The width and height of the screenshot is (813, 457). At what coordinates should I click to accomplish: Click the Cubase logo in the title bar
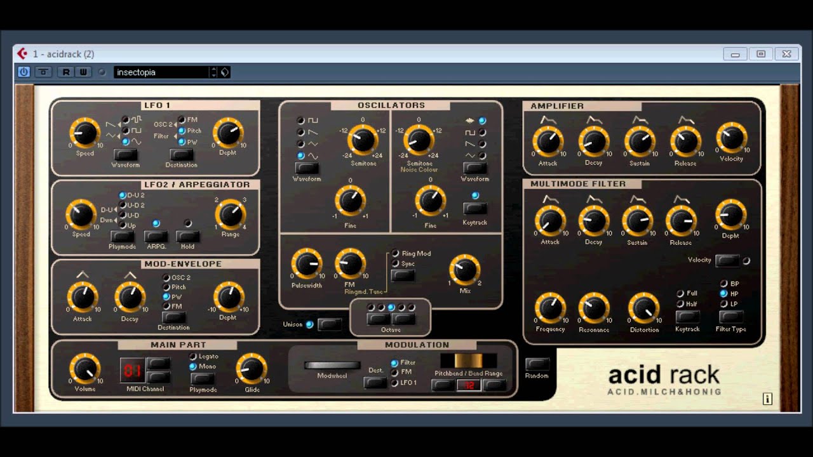[22, 54]
